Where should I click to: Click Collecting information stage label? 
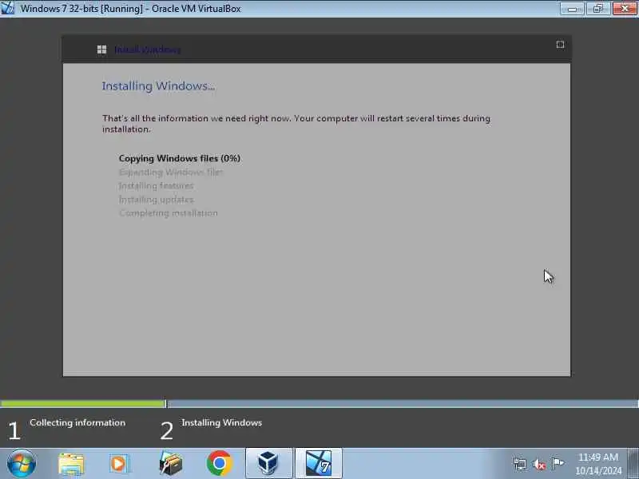pyautogui.click(x=77, y=423)
